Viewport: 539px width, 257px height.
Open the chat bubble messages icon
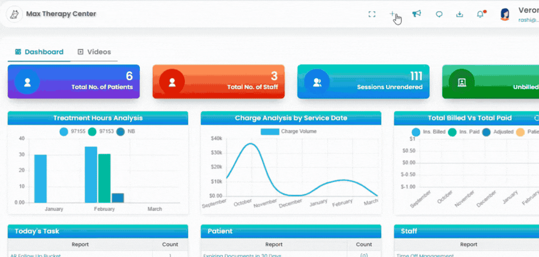pyautogui.click(x=439, y=14)
